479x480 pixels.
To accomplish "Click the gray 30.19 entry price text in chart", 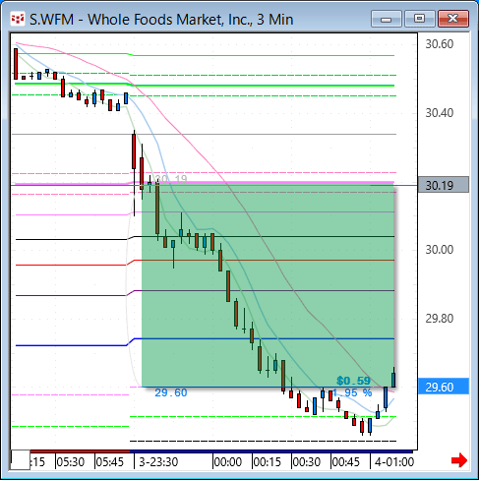I will [x=171, y=179].
